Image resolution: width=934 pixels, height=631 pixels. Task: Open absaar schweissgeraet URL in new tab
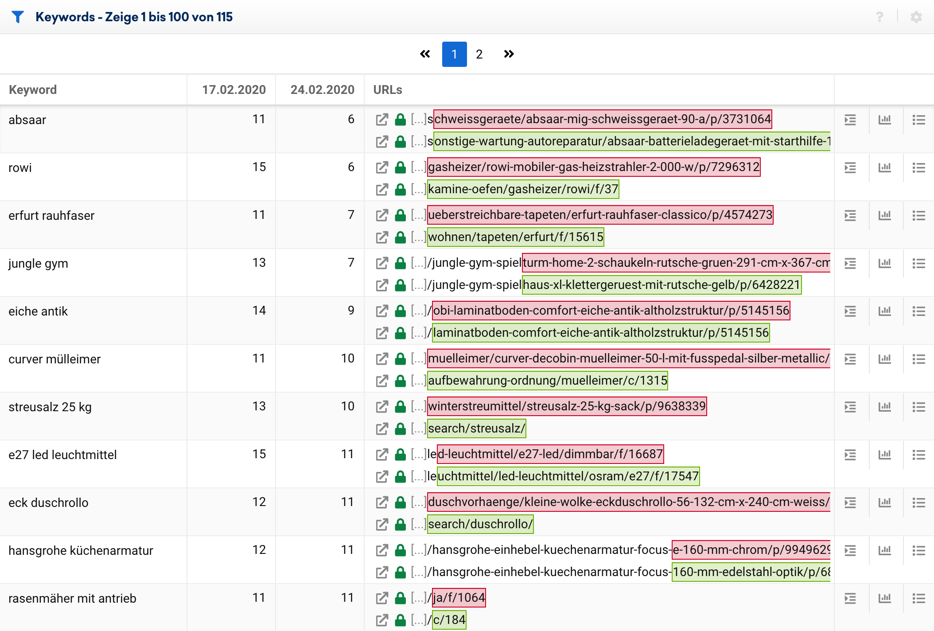[x=381, y=119]
